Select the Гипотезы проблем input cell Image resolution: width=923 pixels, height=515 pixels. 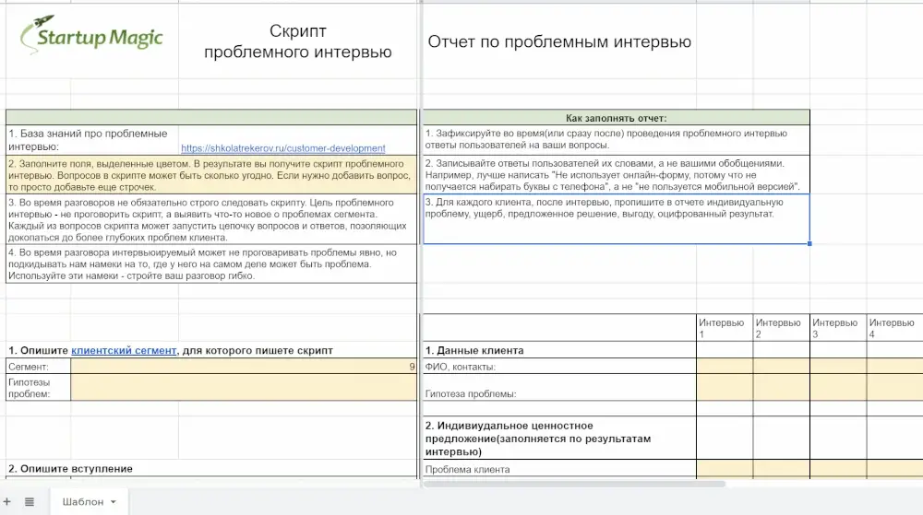(244, 388)
